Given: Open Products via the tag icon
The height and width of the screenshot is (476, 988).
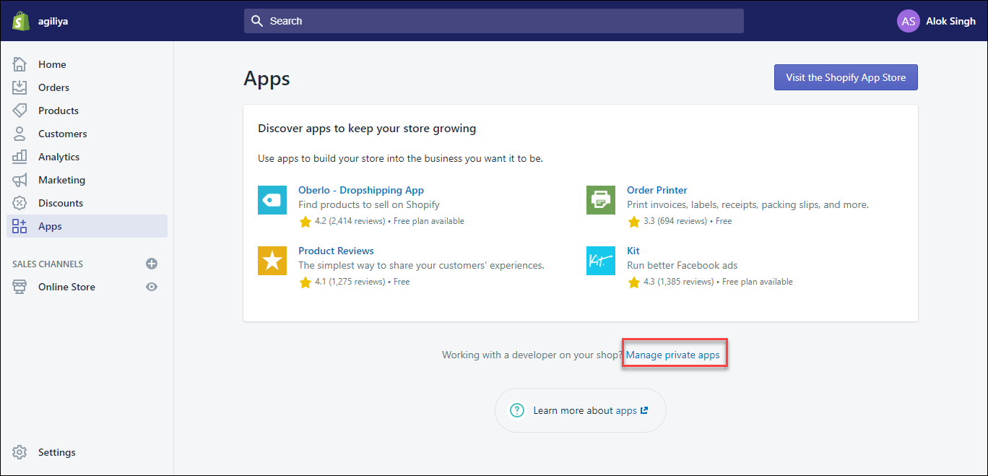Looking at the screenshot, I should [x=20, y=110].
